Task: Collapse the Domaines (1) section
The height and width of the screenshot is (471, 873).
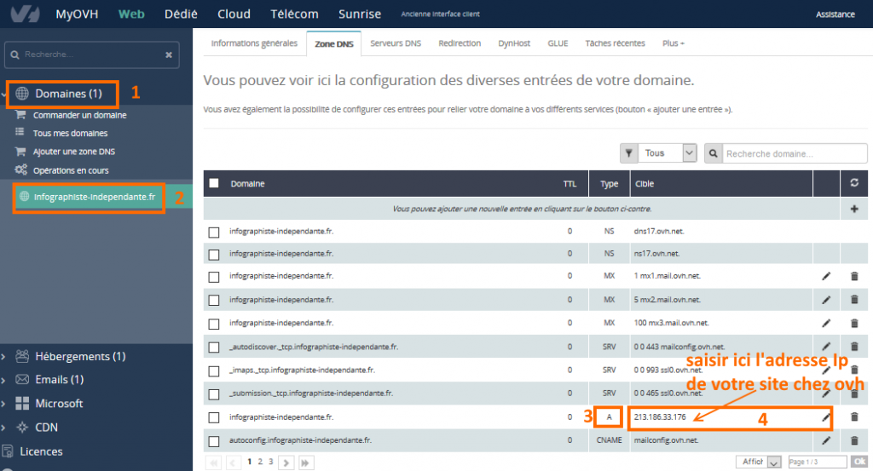Action: (x=3, y=94)
